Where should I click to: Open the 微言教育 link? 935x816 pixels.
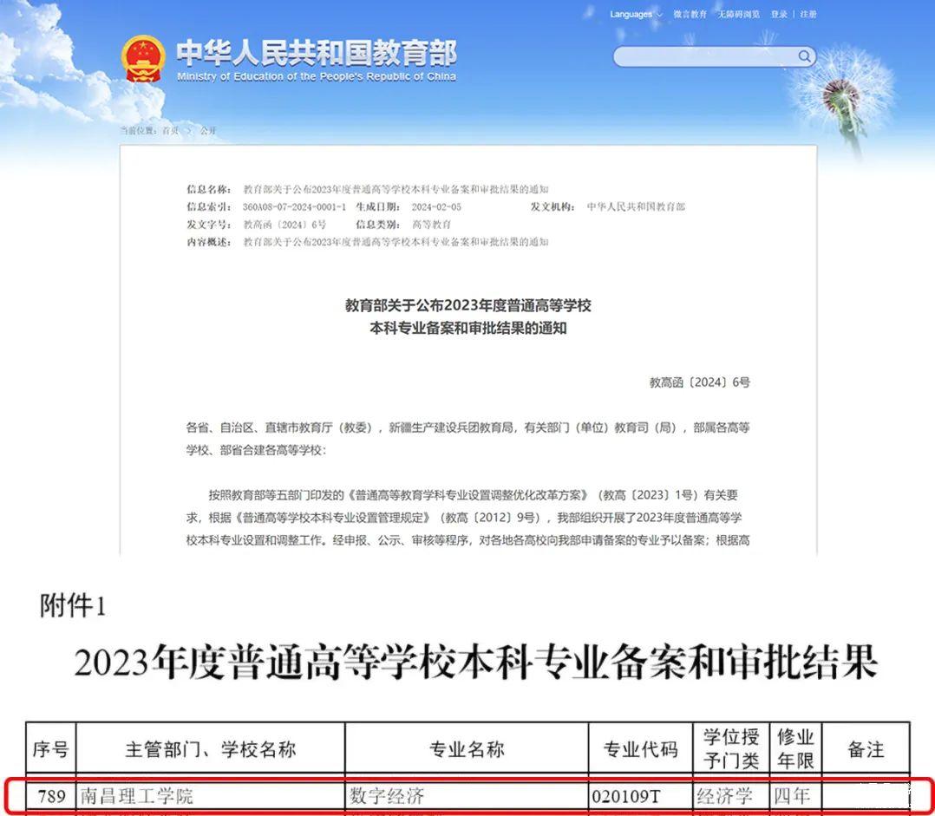[690, 14]
